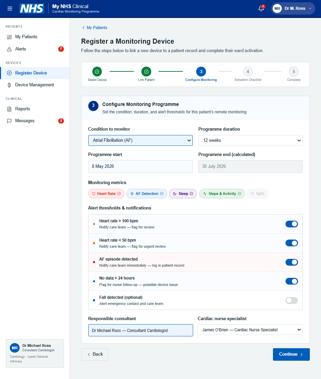Click the red 7 badge beside Alerts
The image size is (321, 379).
tap(61, 49)
